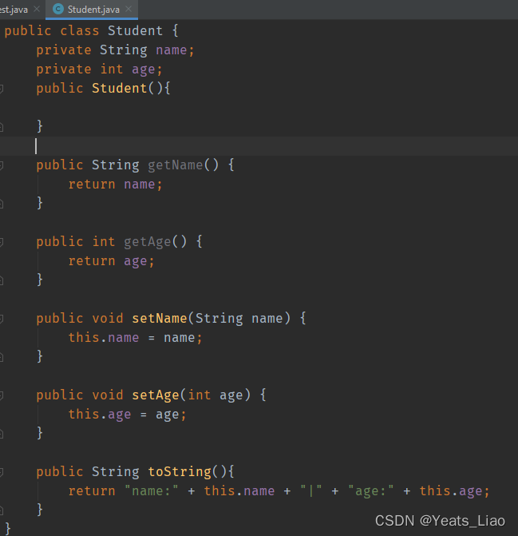Screen dimensions: 518x536
Task: Click the "|" string literal
Action: click(311, 491)
